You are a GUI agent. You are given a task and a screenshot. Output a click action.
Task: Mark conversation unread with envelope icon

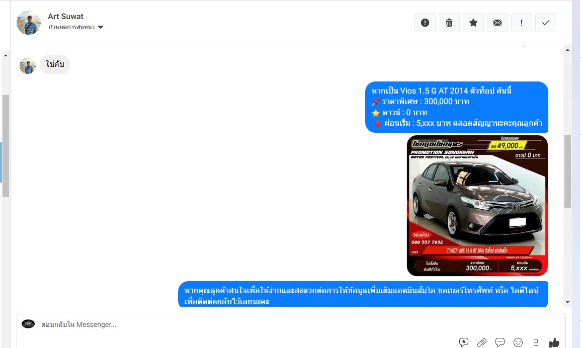pos(497,23)
